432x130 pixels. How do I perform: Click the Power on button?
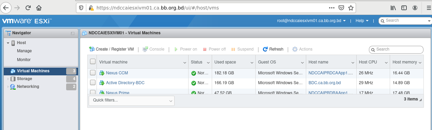coord(185,49)
